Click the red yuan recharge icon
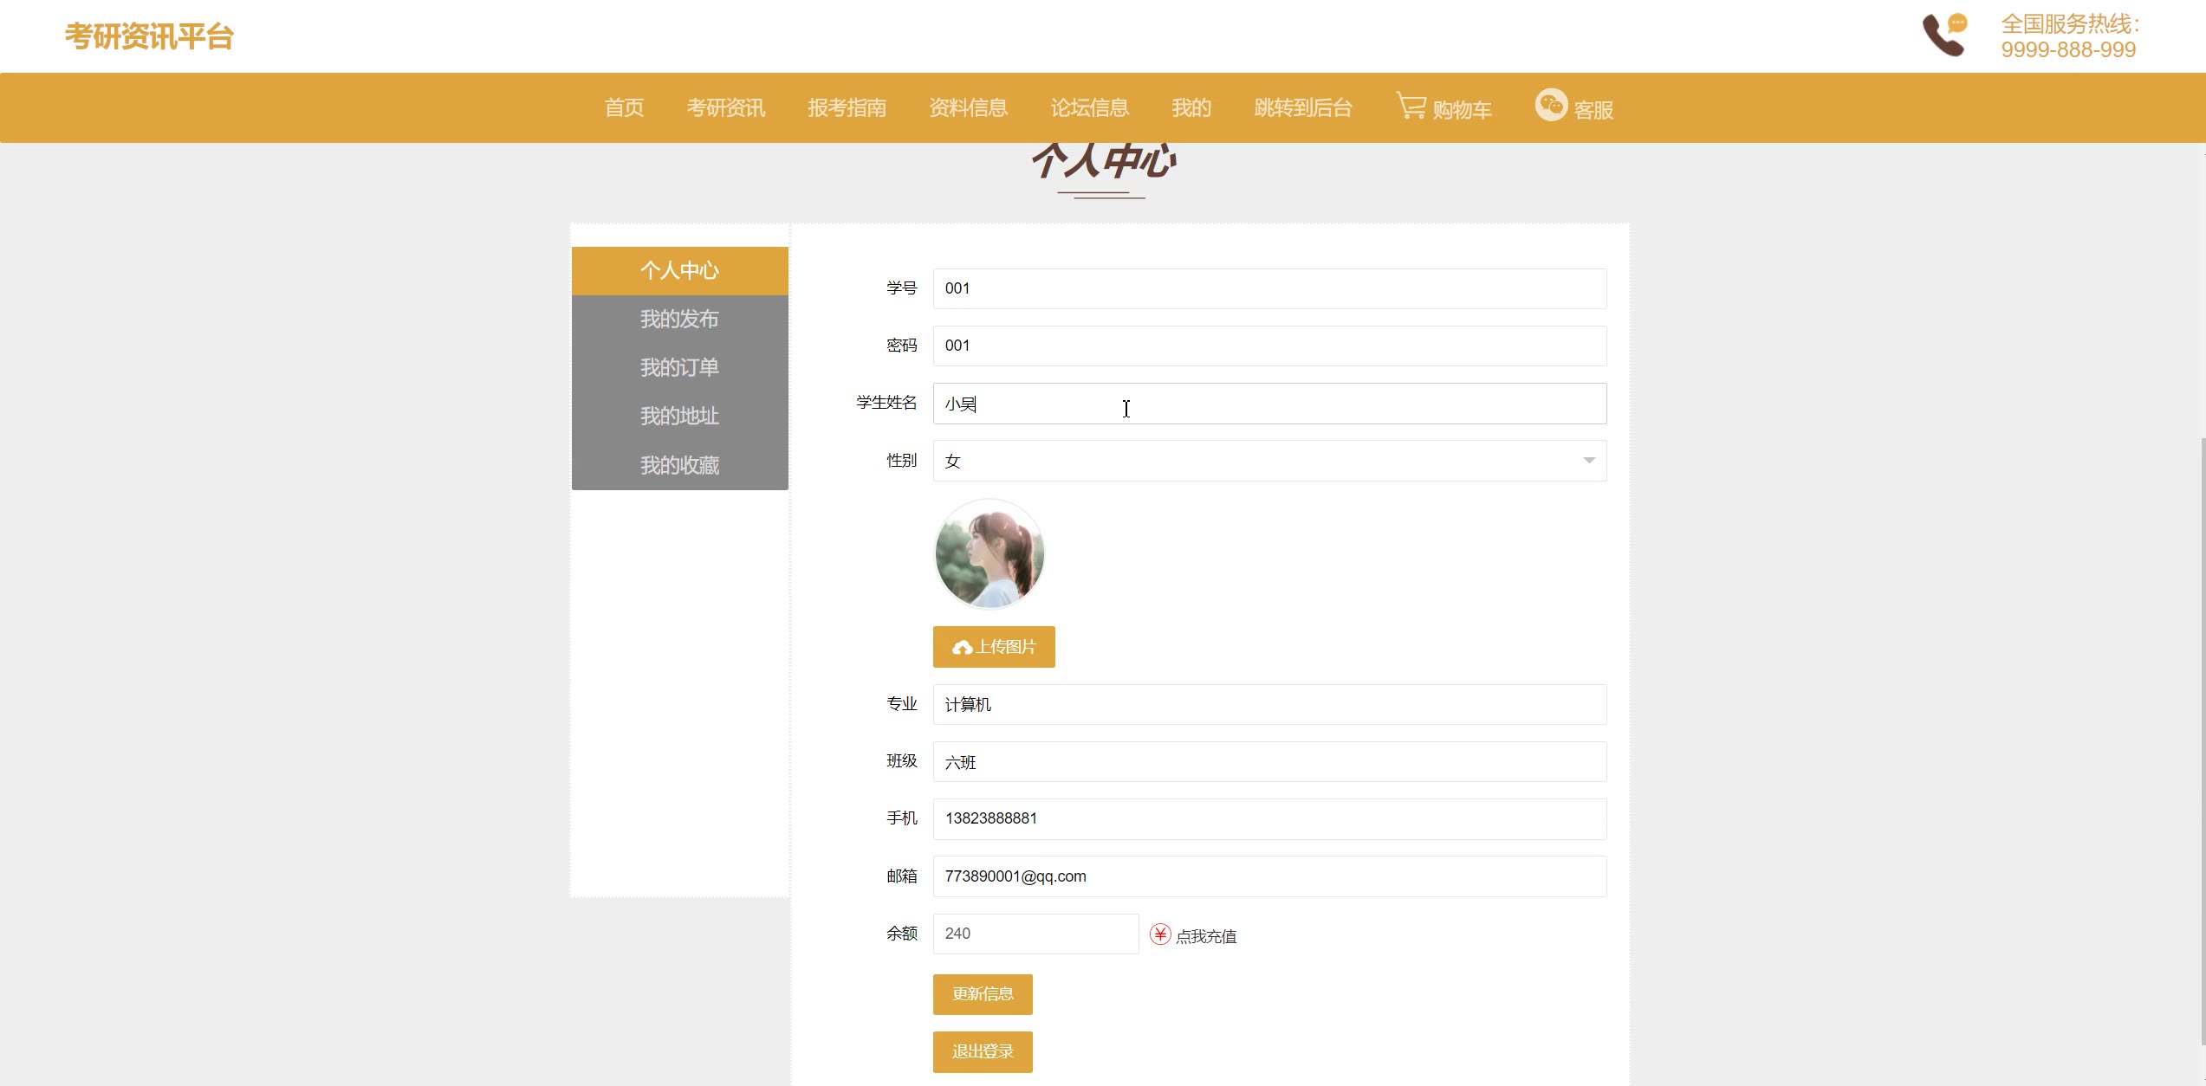 (x=1160, y=934)
